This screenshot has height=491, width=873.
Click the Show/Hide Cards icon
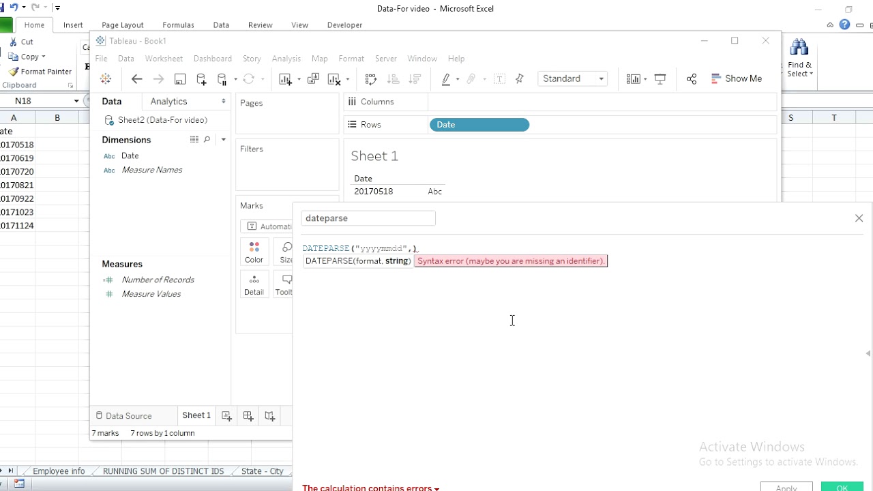tap(633, 79)
